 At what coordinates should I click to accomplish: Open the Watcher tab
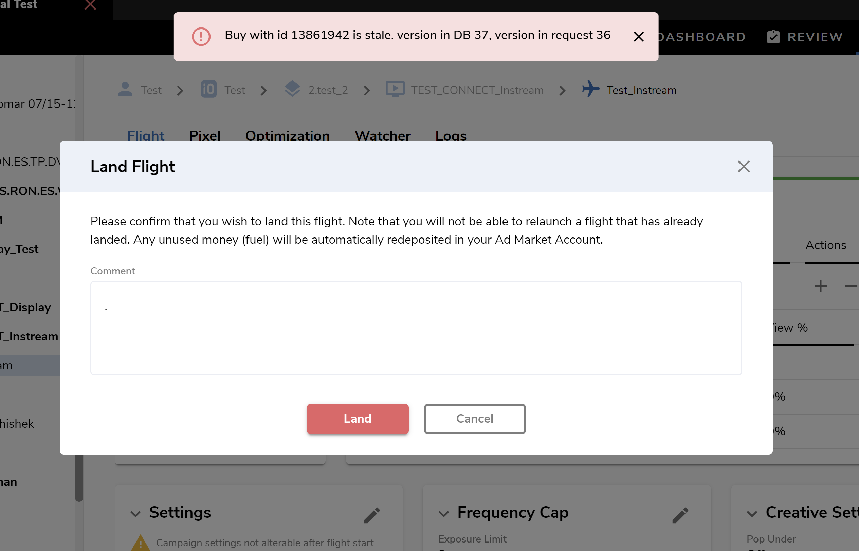pos(382,136)
